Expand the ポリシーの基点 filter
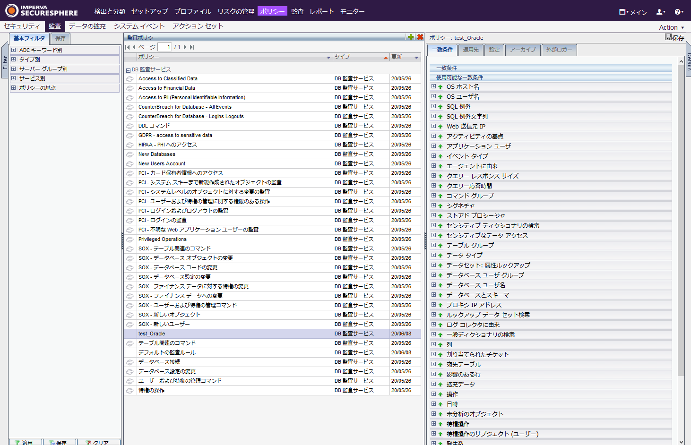This screenshot has height=445, width=691. [14, 87]
